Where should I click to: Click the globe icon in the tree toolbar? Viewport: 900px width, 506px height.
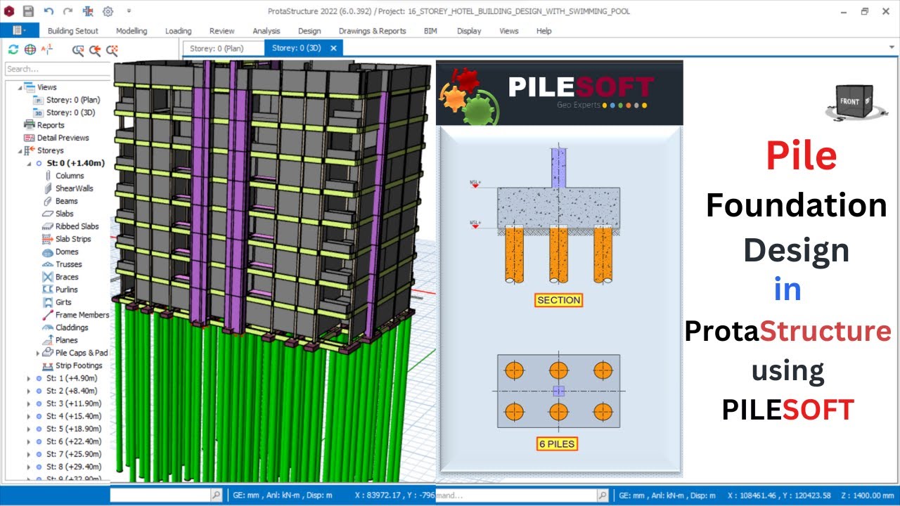pyautogui.click(x=30, y=49)
